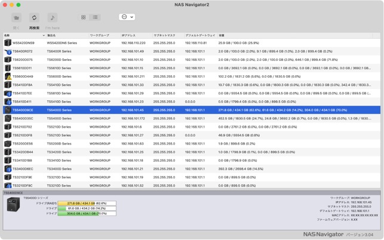Click the WS5420DN59 device icon
Image resolution: width=384 pixels, height=240 pixels.
[x=8, y=43]
